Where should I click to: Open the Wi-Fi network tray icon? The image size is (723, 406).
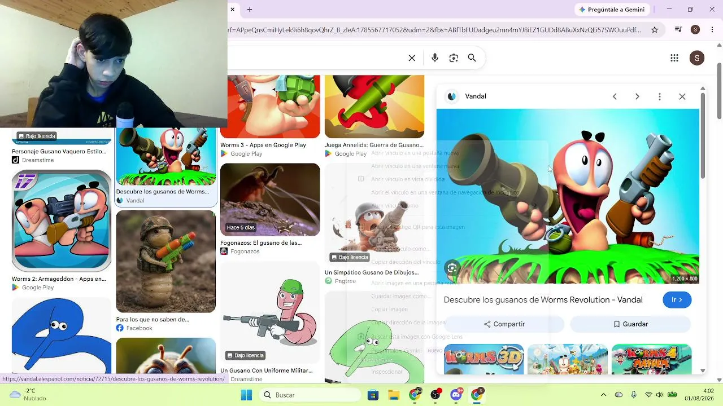pos(648,395)
